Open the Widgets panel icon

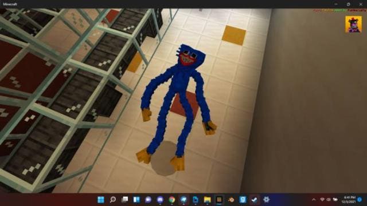tap(136, 200)
